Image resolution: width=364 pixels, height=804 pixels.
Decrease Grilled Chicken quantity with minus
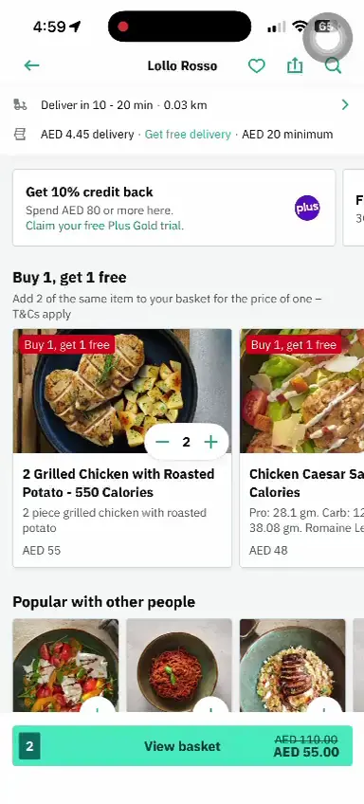tap(162, 442)
